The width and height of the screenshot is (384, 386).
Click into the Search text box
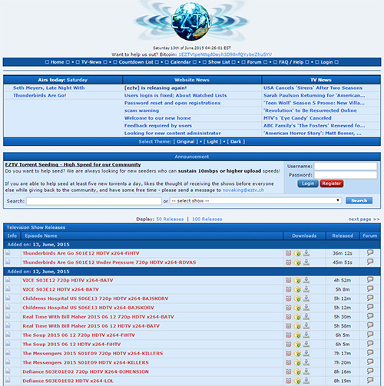pyautogui.click(x=94, y=201)
